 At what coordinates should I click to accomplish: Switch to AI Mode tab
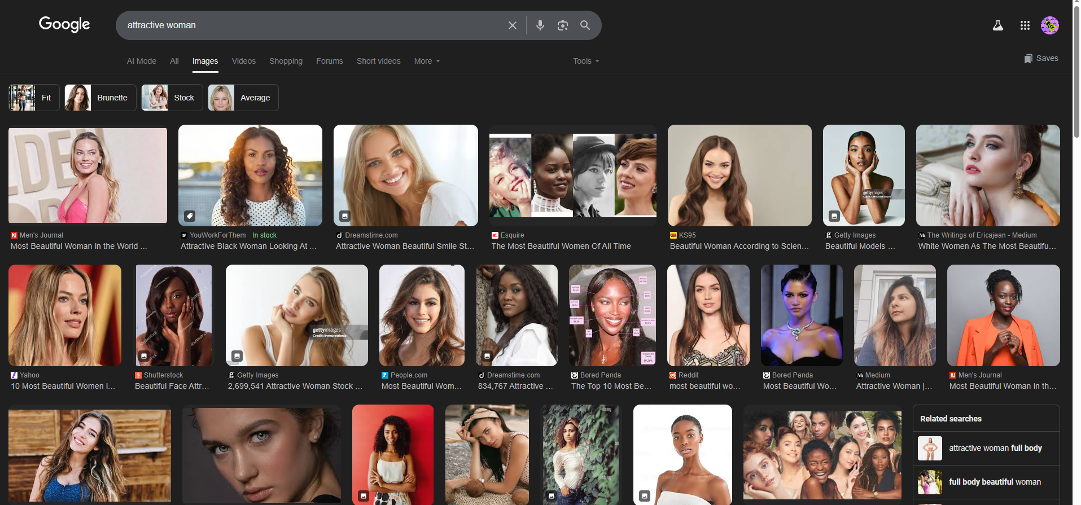pyautogui.click(x=142, y=61)
